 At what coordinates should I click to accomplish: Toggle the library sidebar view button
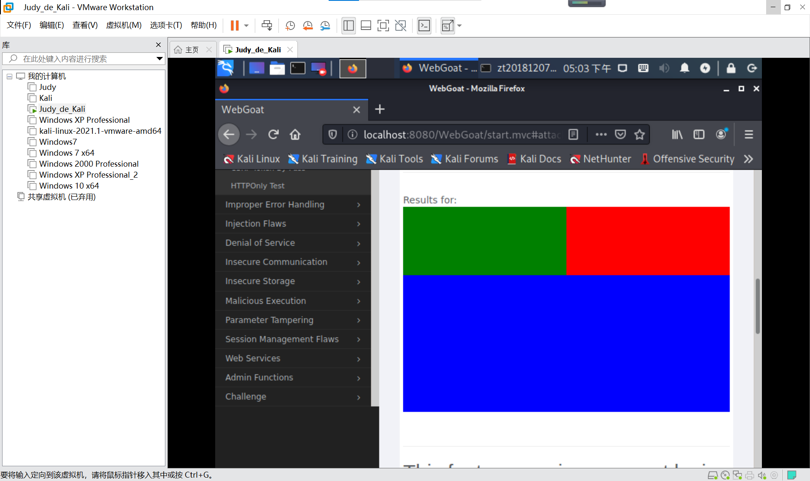click(348, 26)
